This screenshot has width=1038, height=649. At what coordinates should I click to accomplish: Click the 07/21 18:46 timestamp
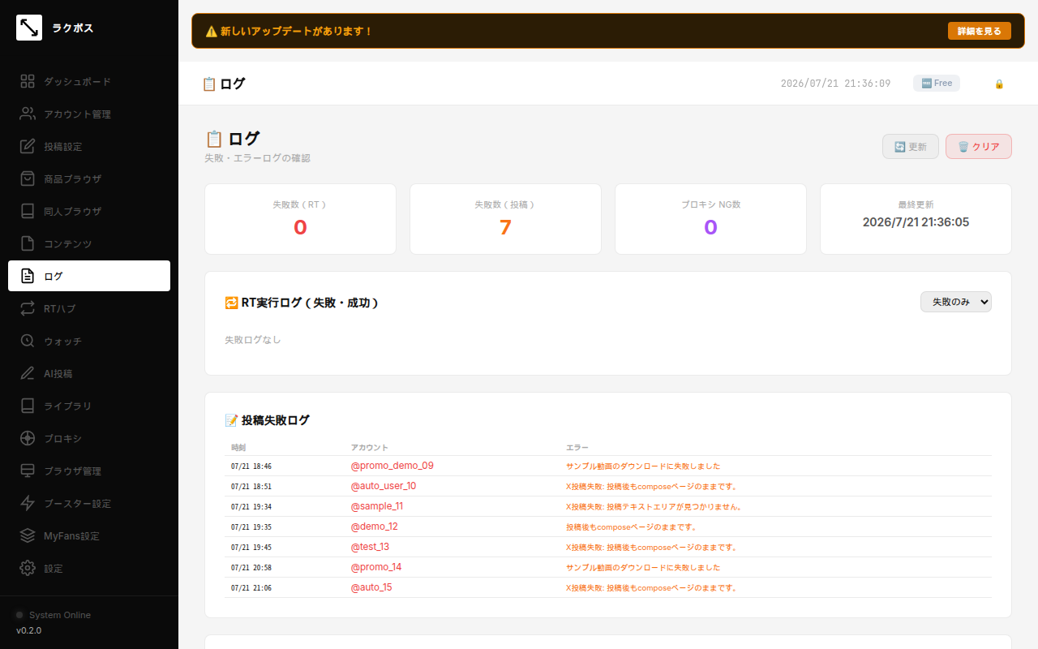click(x=251, y=466)
